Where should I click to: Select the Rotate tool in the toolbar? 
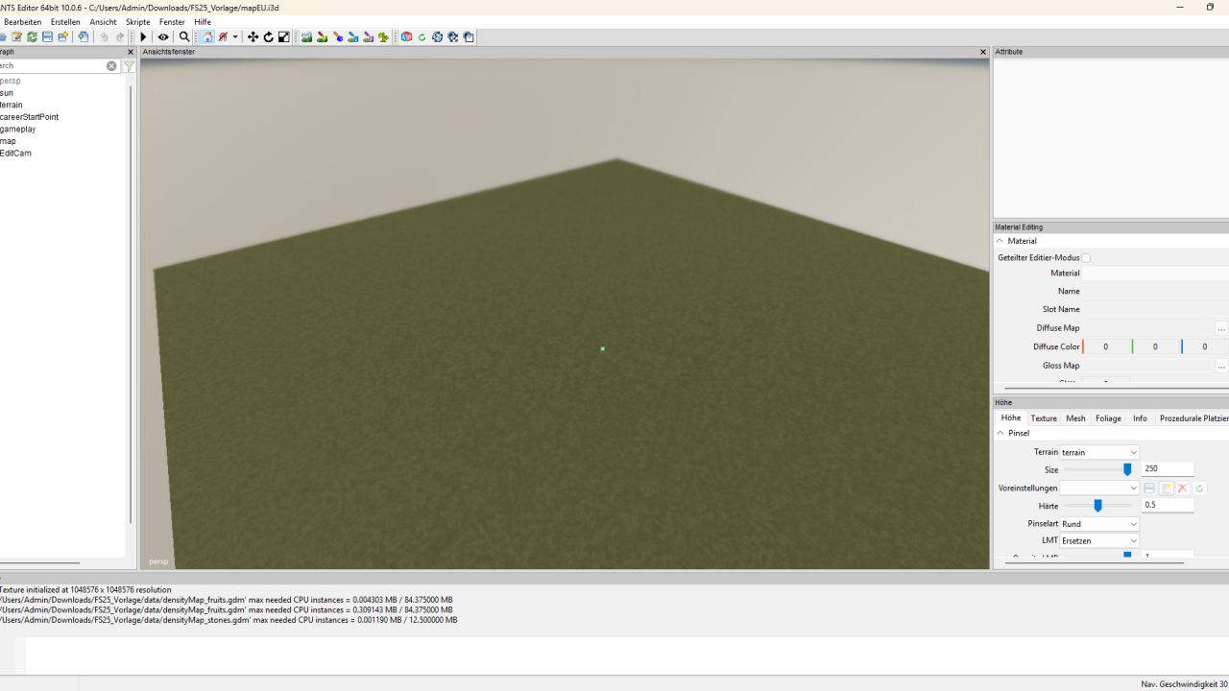click(x=269, y=37)
